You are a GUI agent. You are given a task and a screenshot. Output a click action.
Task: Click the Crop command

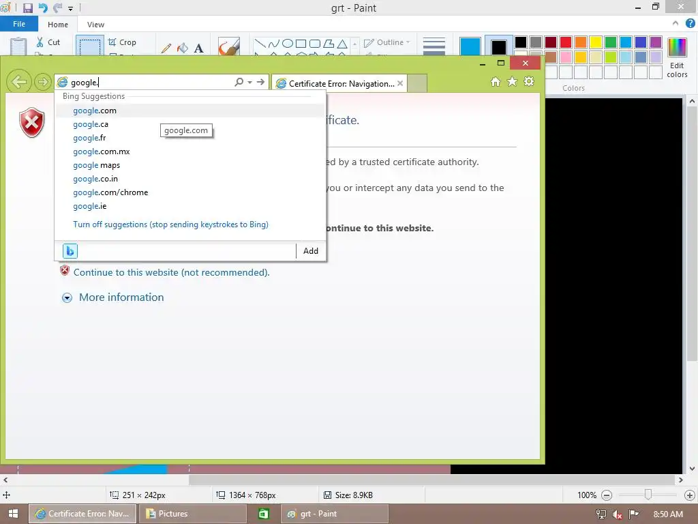122,42
